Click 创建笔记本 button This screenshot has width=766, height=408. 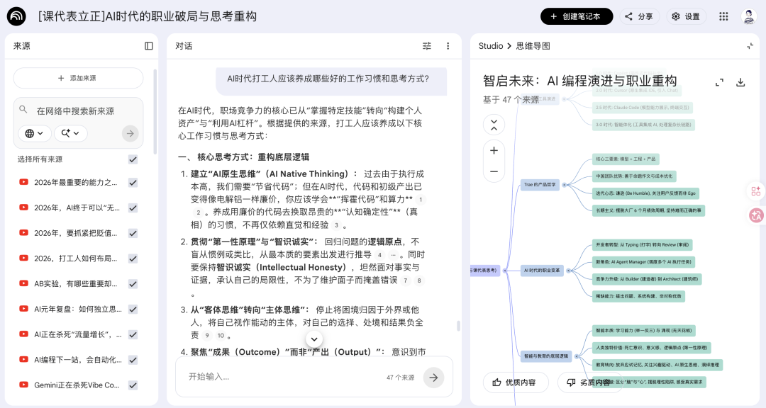577,16
